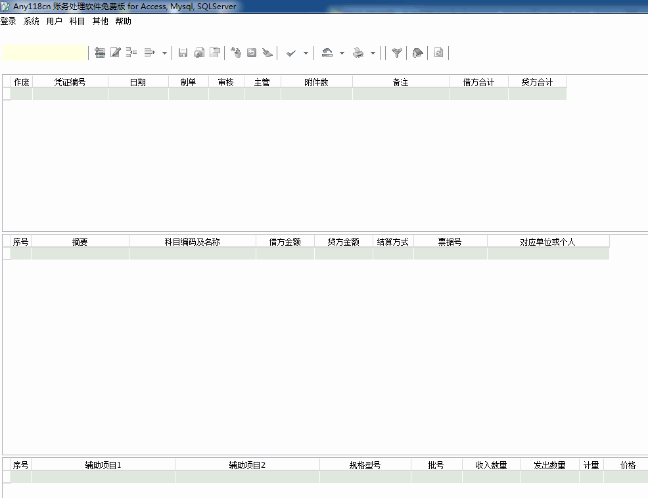Click the 摘要 column header

pos(80,241)
